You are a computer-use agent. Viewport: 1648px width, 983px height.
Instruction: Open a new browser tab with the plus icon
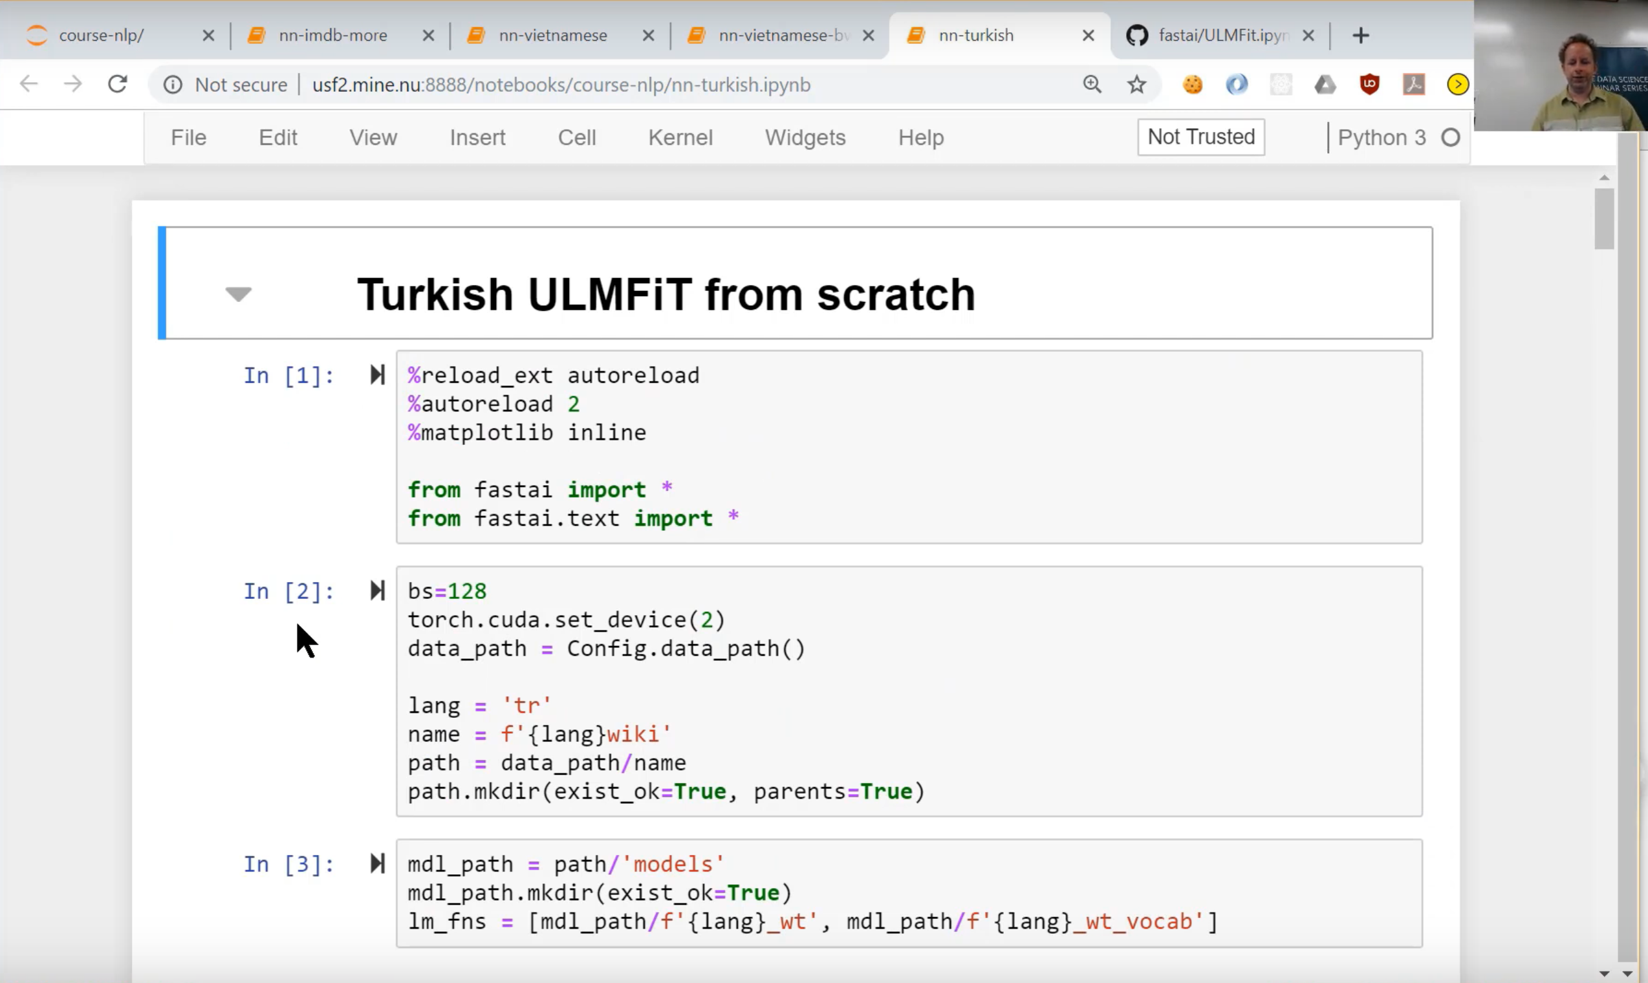coord(1361,35)
